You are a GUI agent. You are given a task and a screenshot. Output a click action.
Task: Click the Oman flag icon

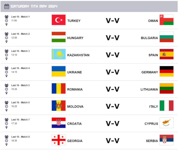tap(166, 20)
